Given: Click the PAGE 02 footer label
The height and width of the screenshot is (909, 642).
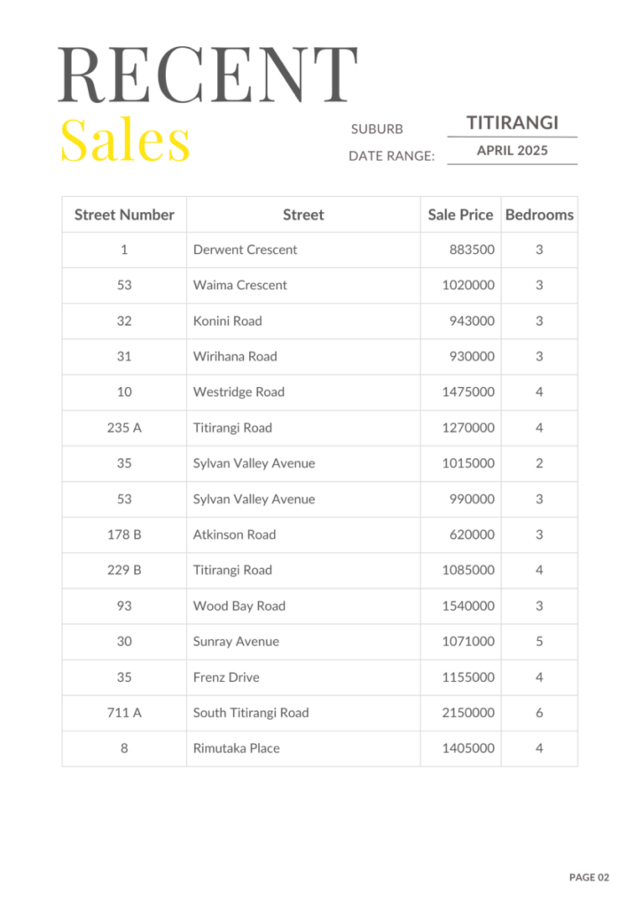Looking at the screenshot, I should (x=590, y=877).
